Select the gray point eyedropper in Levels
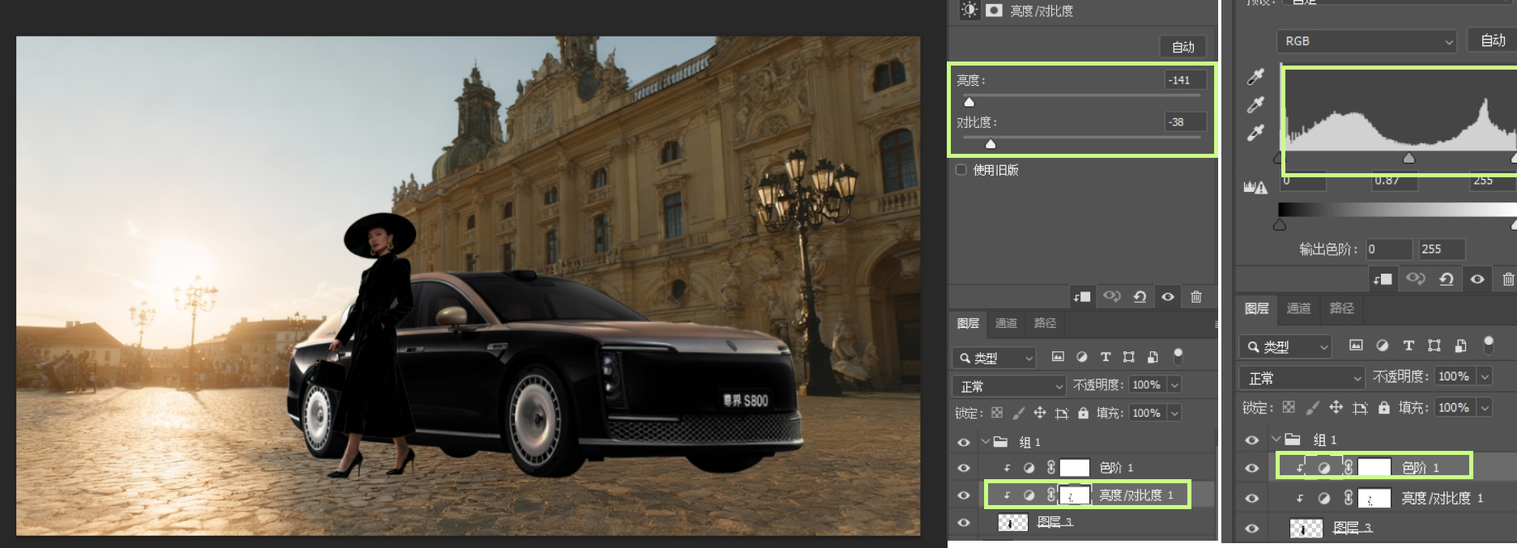This screenshot has width=1517, height=548. (x=1255, y=104)
